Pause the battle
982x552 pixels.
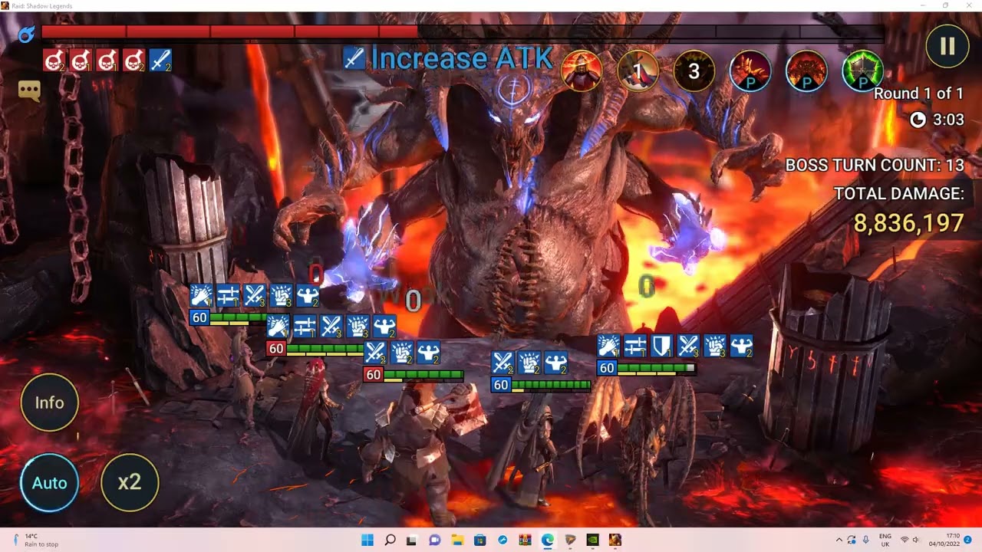coord(947,46)
